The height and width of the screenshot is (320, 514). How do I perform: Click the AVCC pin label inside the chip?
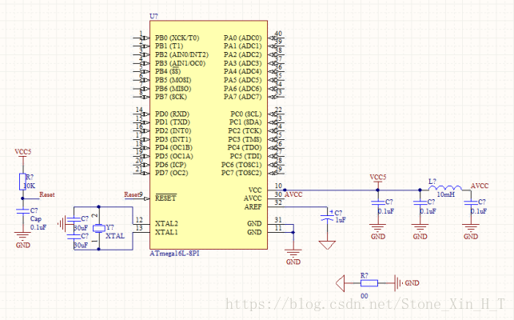pos(253,198)
